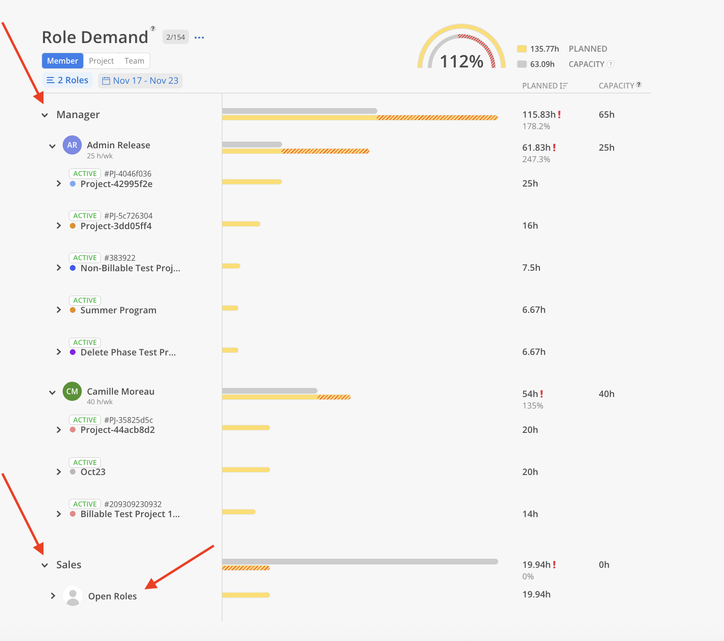Switch to the Team tab
The image size is (724, 641).
(134, 61)
